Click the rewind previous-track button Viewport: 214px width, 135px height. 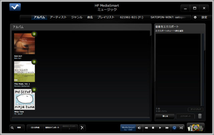click(x=146, y=128)
